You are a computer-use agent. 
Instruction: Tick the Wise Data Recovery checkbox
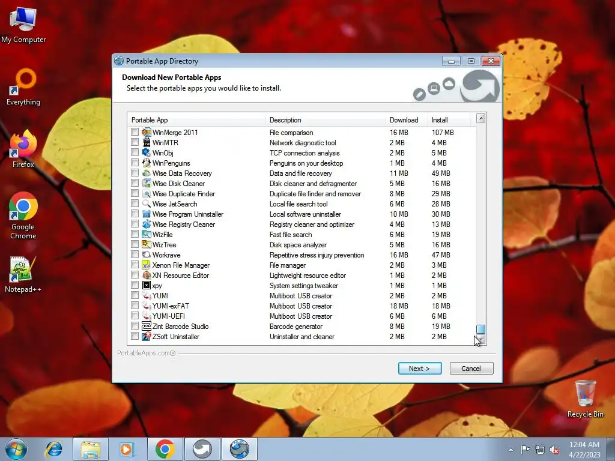click(135, 173)
